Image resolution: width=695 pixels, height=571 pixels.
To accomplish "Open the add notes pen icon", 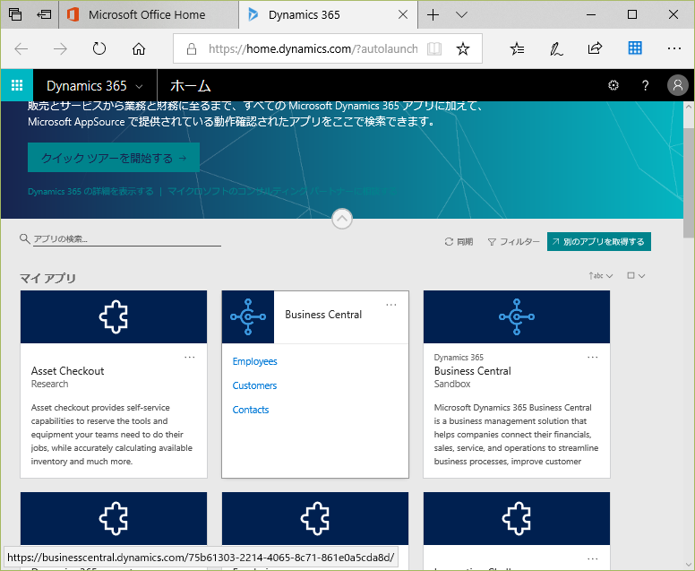I will [556, 48].
